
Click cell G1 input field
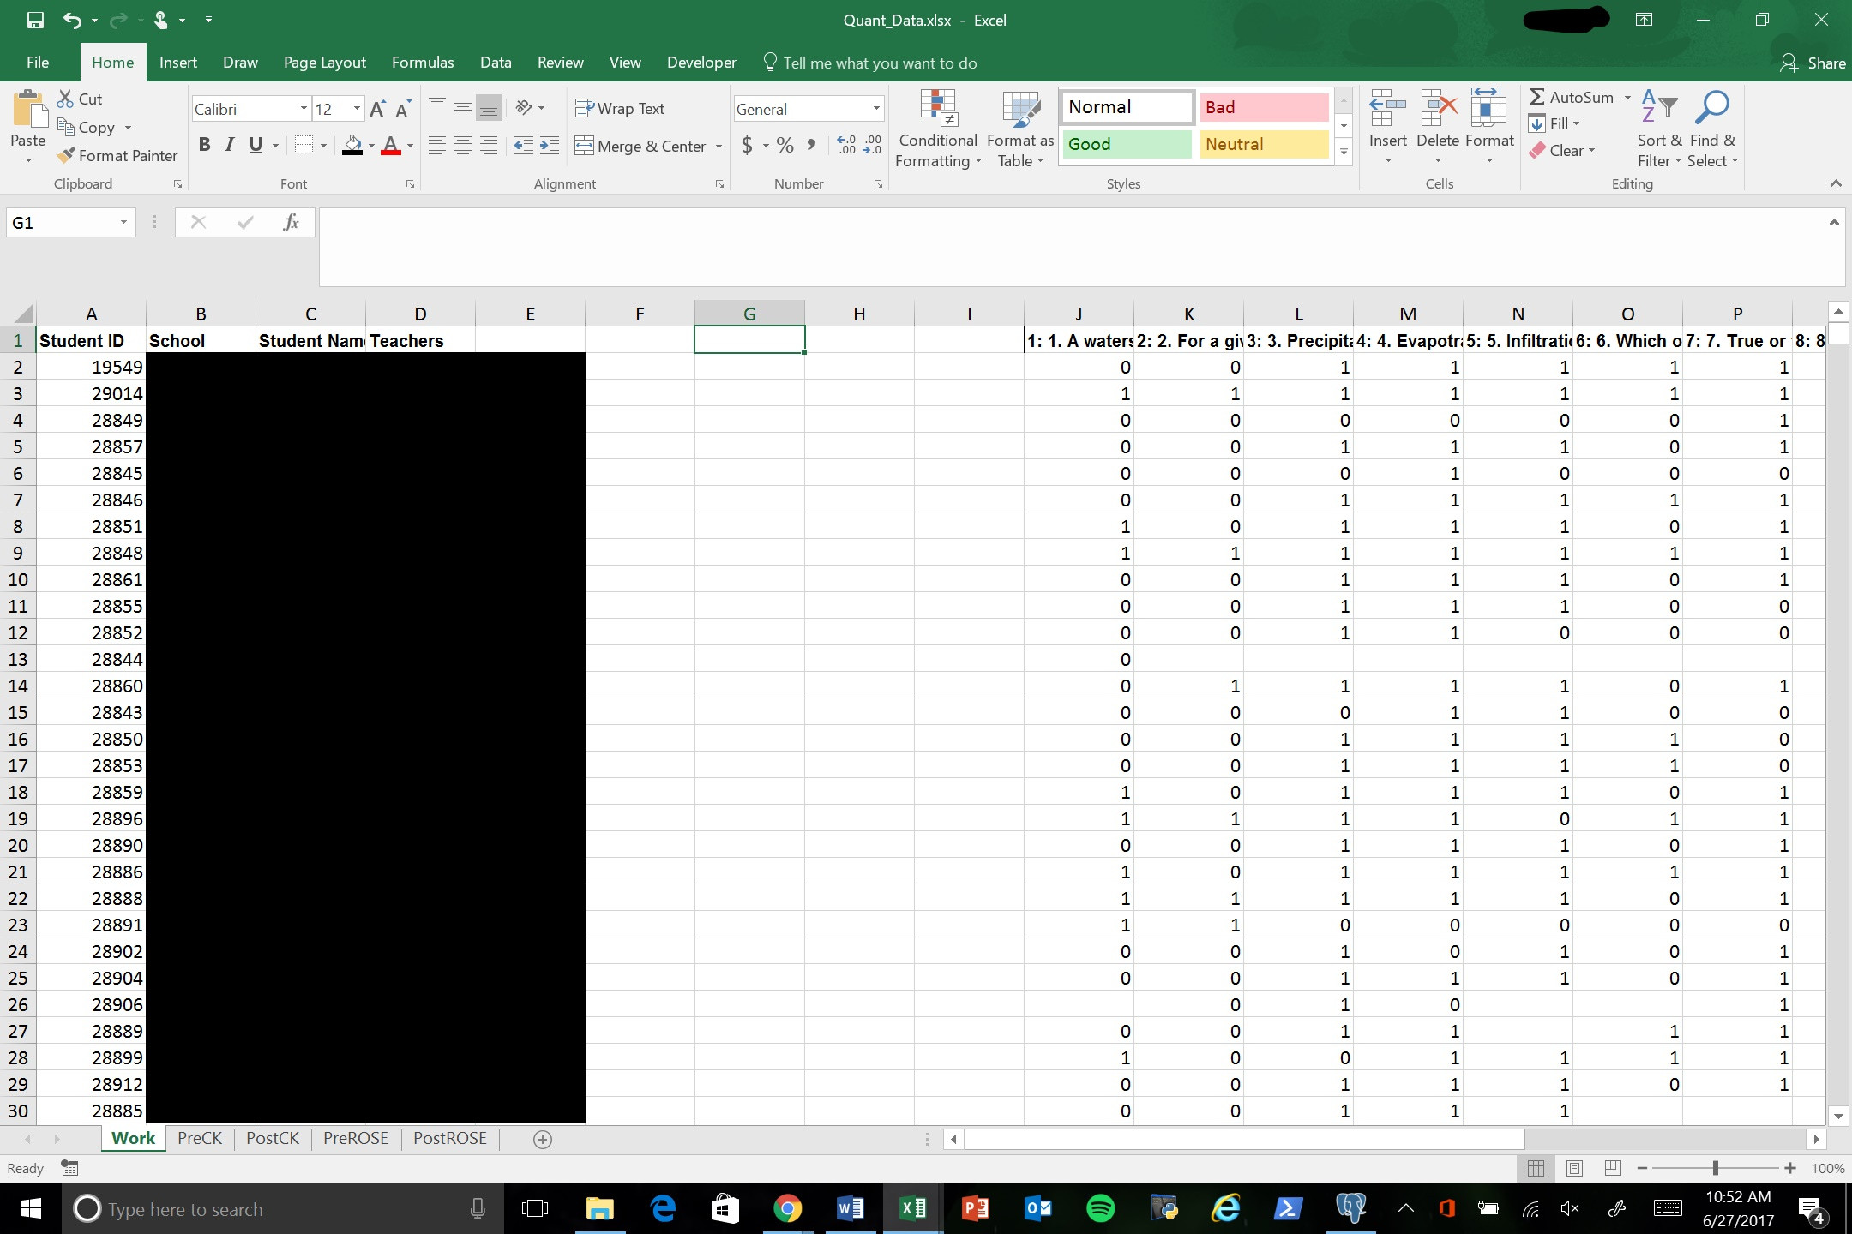pos(749,340)
